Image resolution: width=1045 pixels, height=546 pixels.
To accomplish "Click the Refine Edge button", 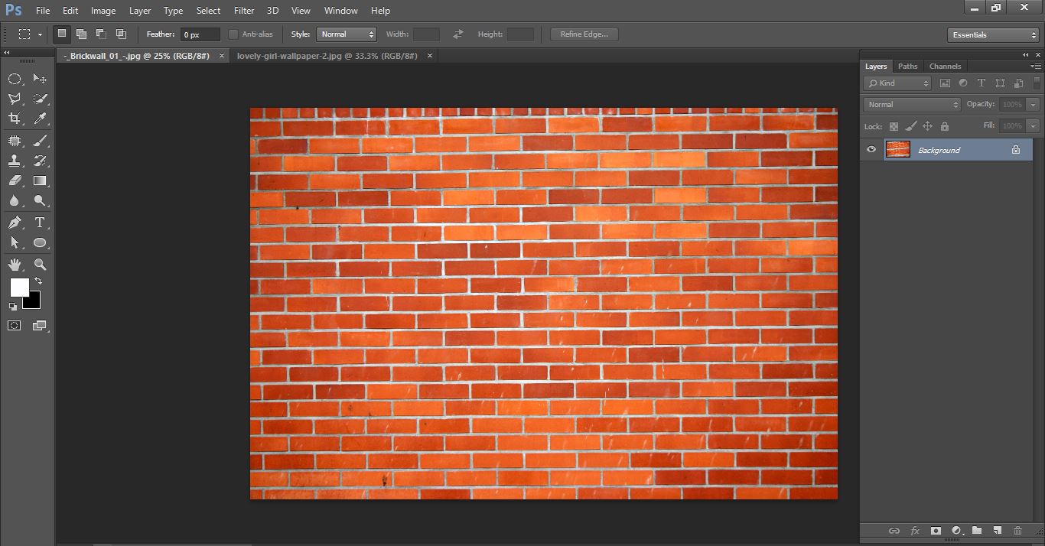I will click(584, 34).
